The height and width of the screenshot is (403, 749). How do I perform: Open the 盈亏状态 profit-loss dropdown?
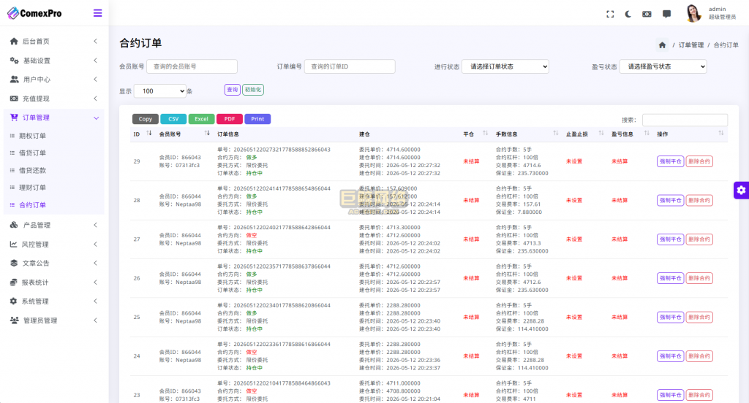click(x=663, y=66)
